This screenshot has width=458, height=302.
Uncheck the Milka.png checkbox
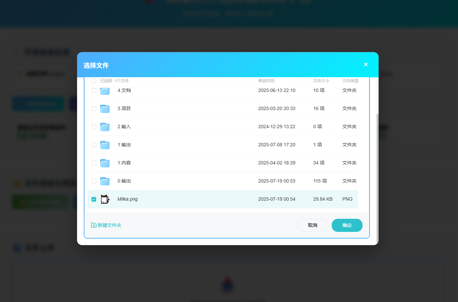pos(94,199)
